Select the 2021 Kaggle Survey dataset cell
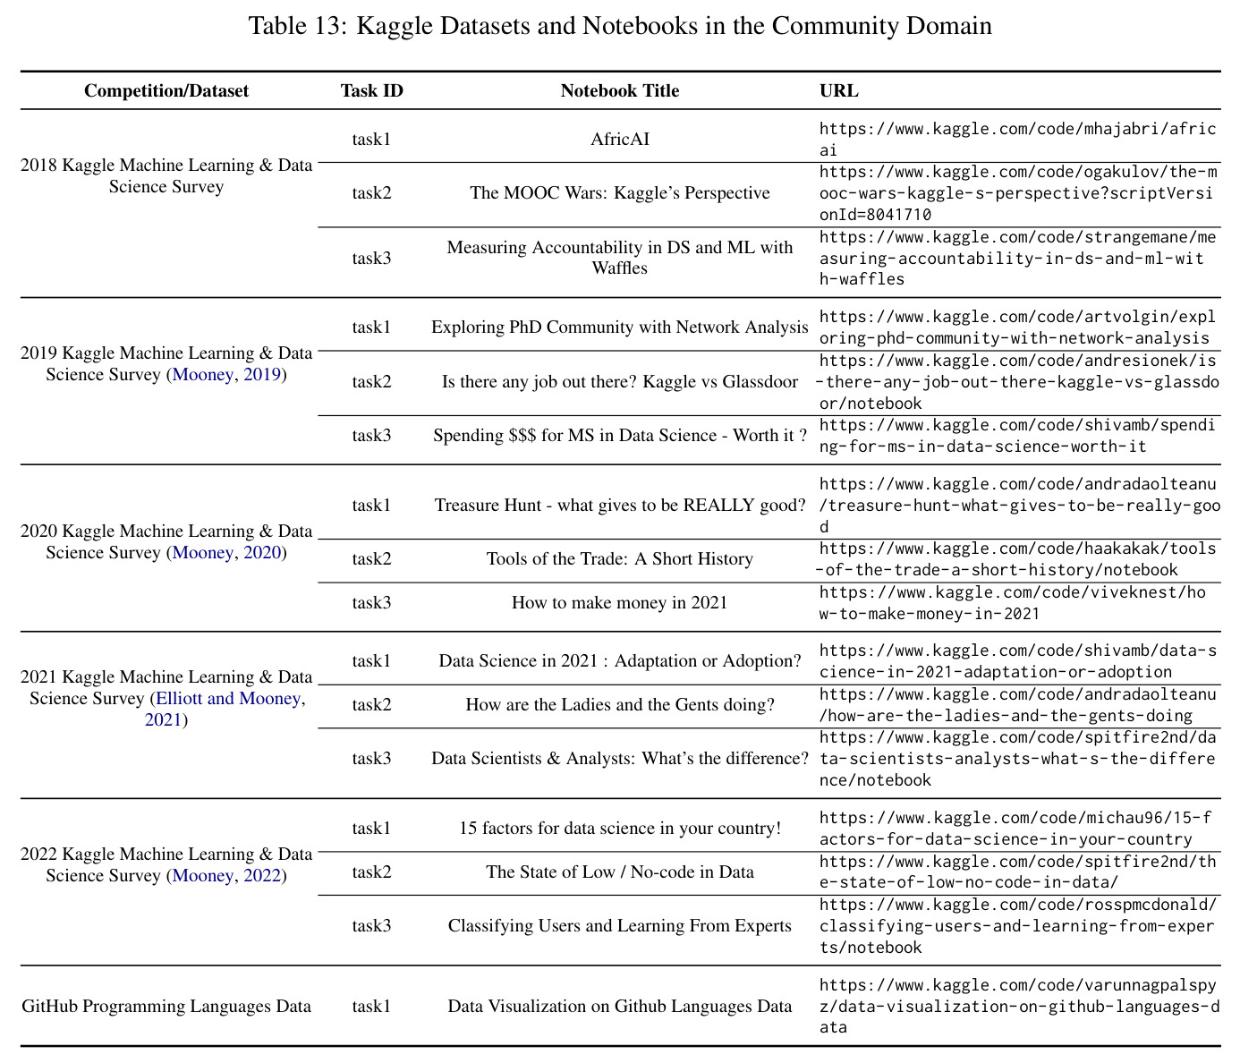The image size is (1240, 1063). [166, 699]
